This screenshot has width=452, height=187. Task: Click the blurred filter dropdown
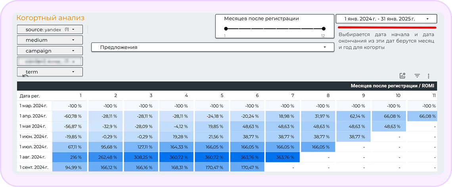coord(50,61)
